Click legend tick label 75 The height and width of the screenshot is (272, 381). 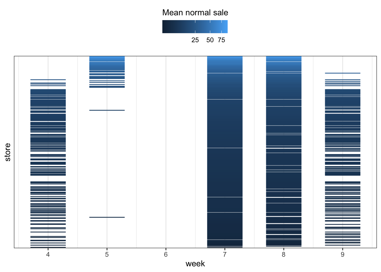(221, 40)
